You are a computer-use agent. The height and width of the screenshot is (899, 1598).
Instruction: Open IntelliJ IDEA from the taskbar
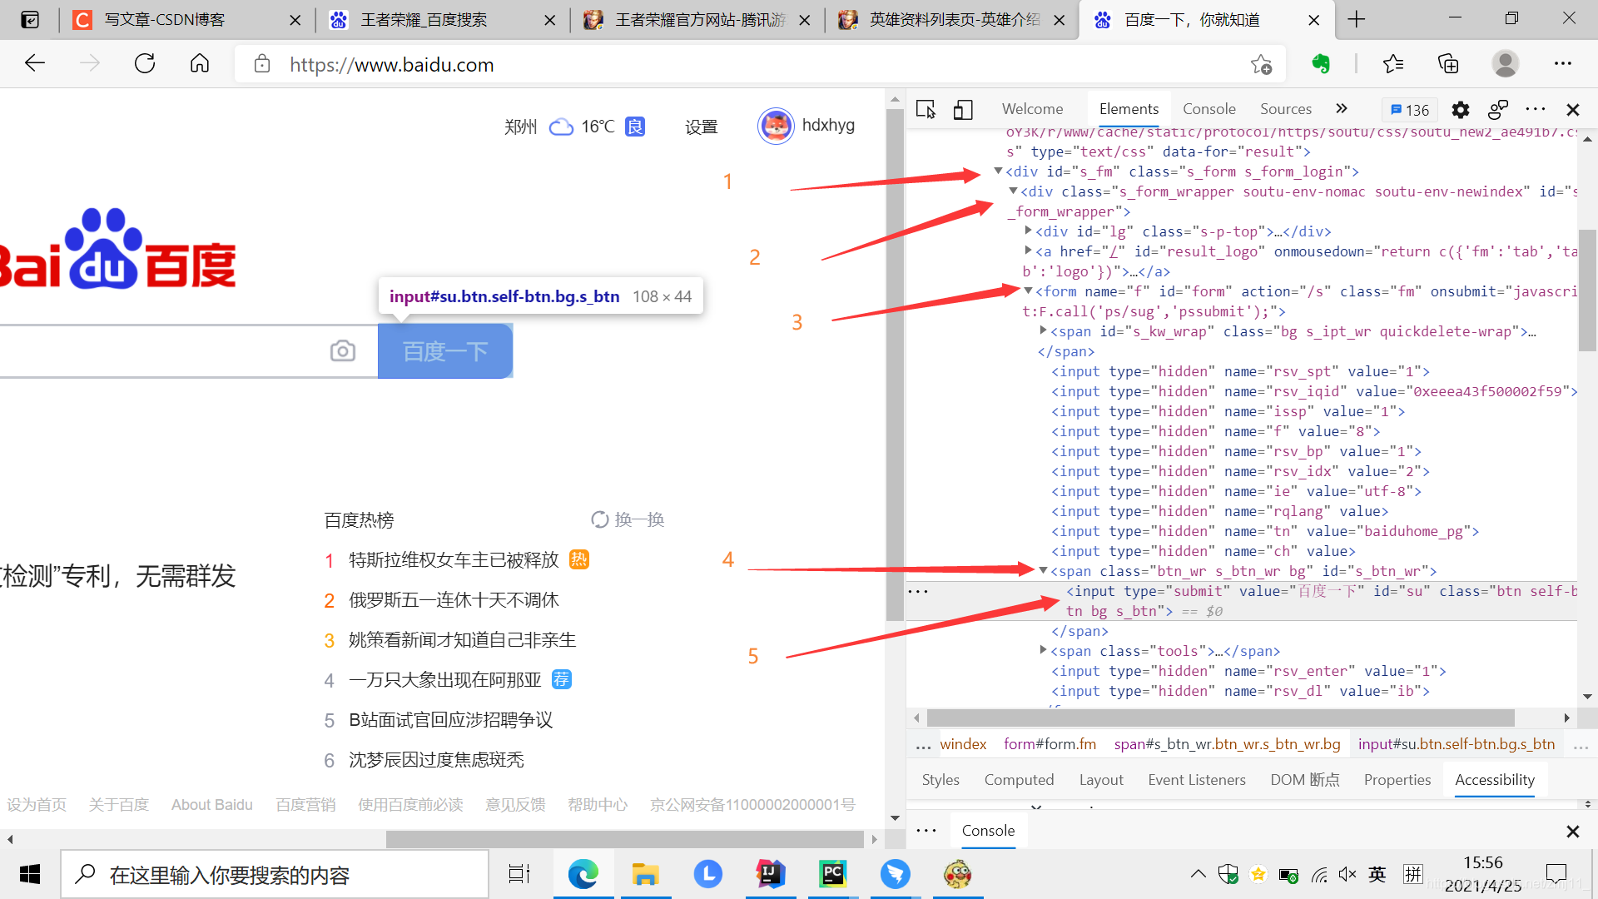tap(770, 874)
